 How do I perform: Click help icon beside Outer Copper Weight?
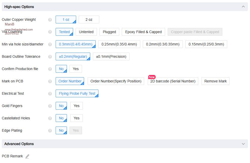[x=50, y=20]
